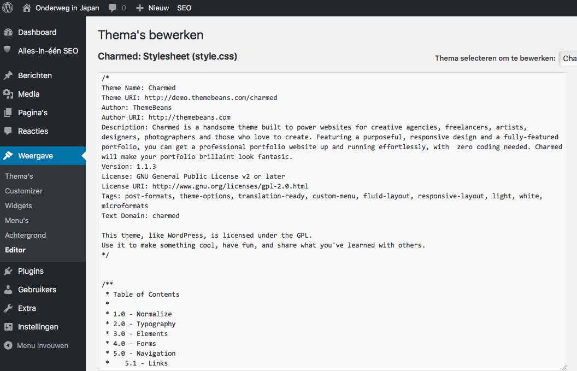Click the Media library icon
Image resolution: width=577 pixels, height=371 pixels.
coord(8,94)
